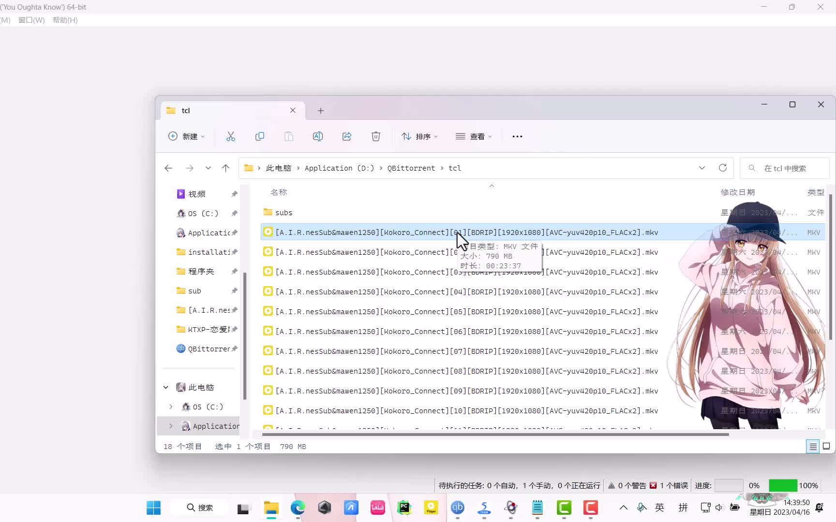Image resolution: width=836 pixels, height=522 pixels.
Task: Sort by the 名称 column header
Action: 279,192
